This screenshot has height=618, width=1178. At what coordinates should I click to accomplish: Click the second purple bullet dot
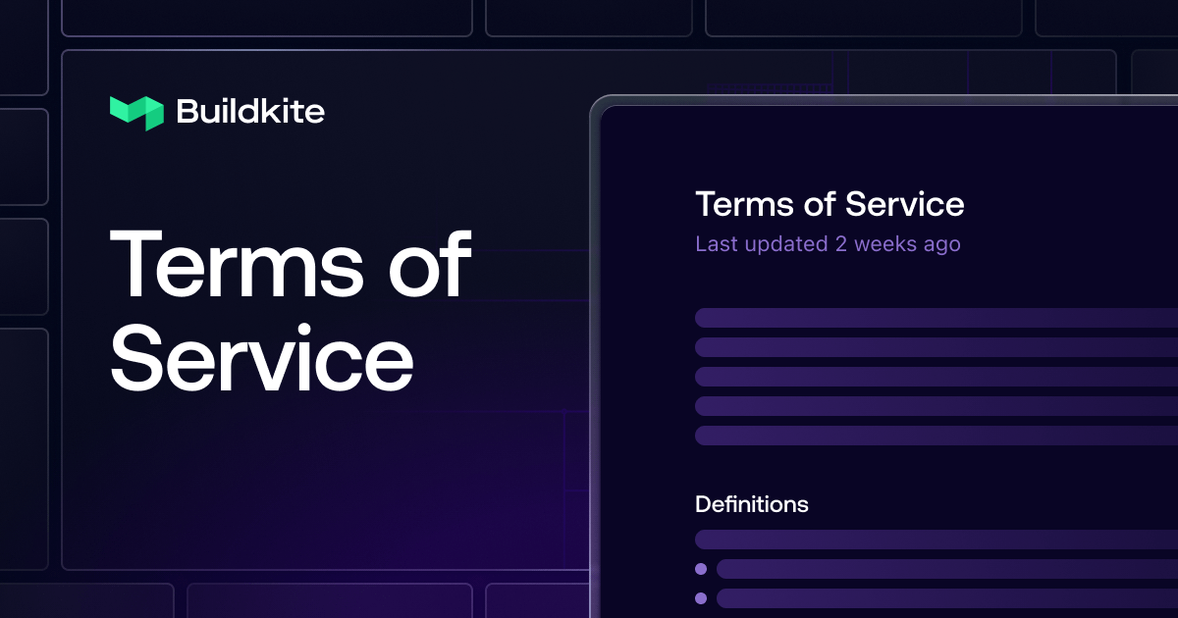[x=701, y=598]
